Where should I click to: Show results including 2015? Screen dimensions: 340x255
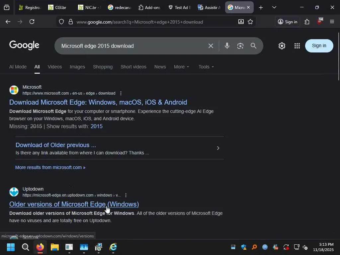click(x=97, y=126)
